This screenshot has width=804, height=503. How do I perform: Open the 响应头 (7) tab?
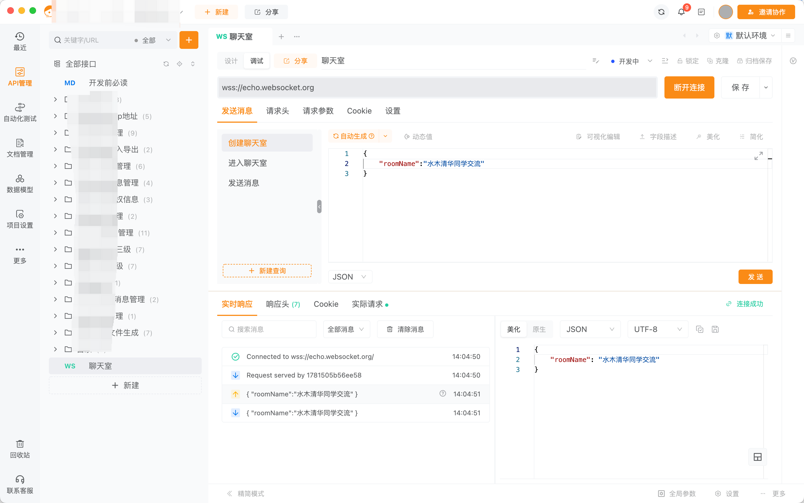(283, 304)
